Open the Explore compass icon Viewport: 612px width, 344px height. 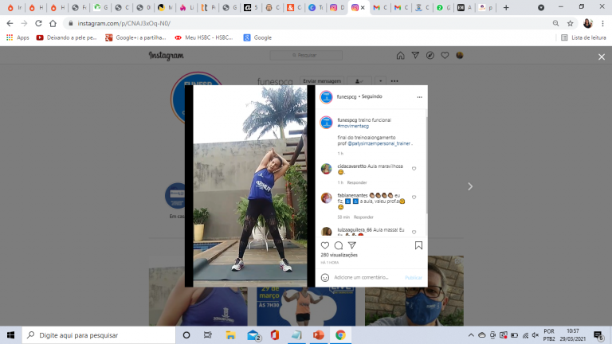[430, 56]
